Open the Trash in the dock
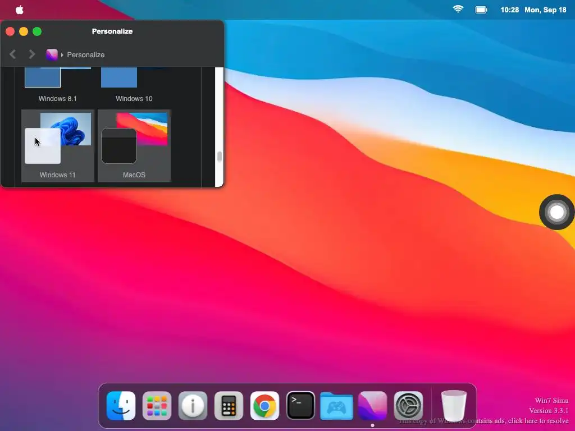The height and width of the screenshot is (431, 575). tap(454, 406)
